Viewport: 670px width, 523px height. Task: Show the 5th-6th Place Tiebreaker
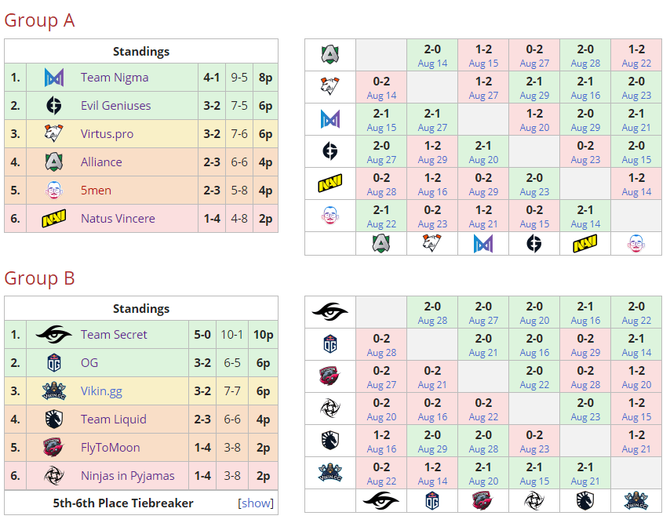click(256, 503)
